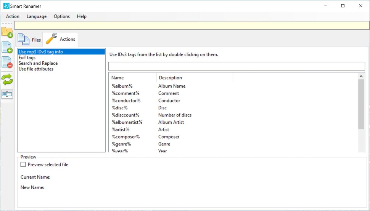Select the %disc% tag row
The image size is (370, 211).
click(x=233, y=108)
